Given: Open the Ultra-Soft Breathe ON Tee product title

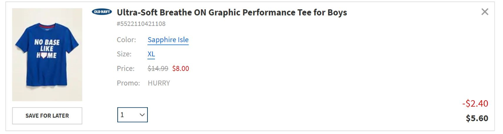Looking at the screenshot, I should [x=232, y=12].
